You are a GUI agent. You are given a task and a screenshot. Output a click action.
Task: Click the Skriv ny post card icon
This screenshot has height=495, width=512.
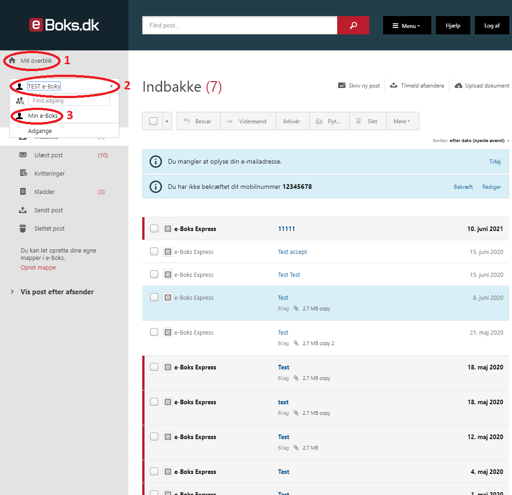point(341,86)
